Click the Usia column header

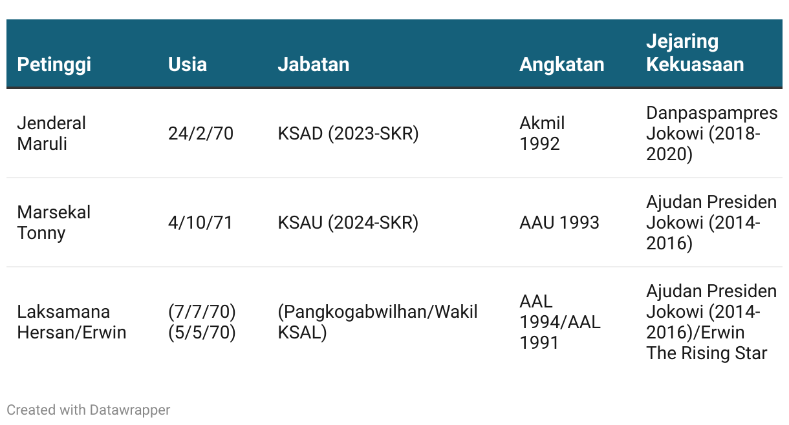click(x=187, y=64)
